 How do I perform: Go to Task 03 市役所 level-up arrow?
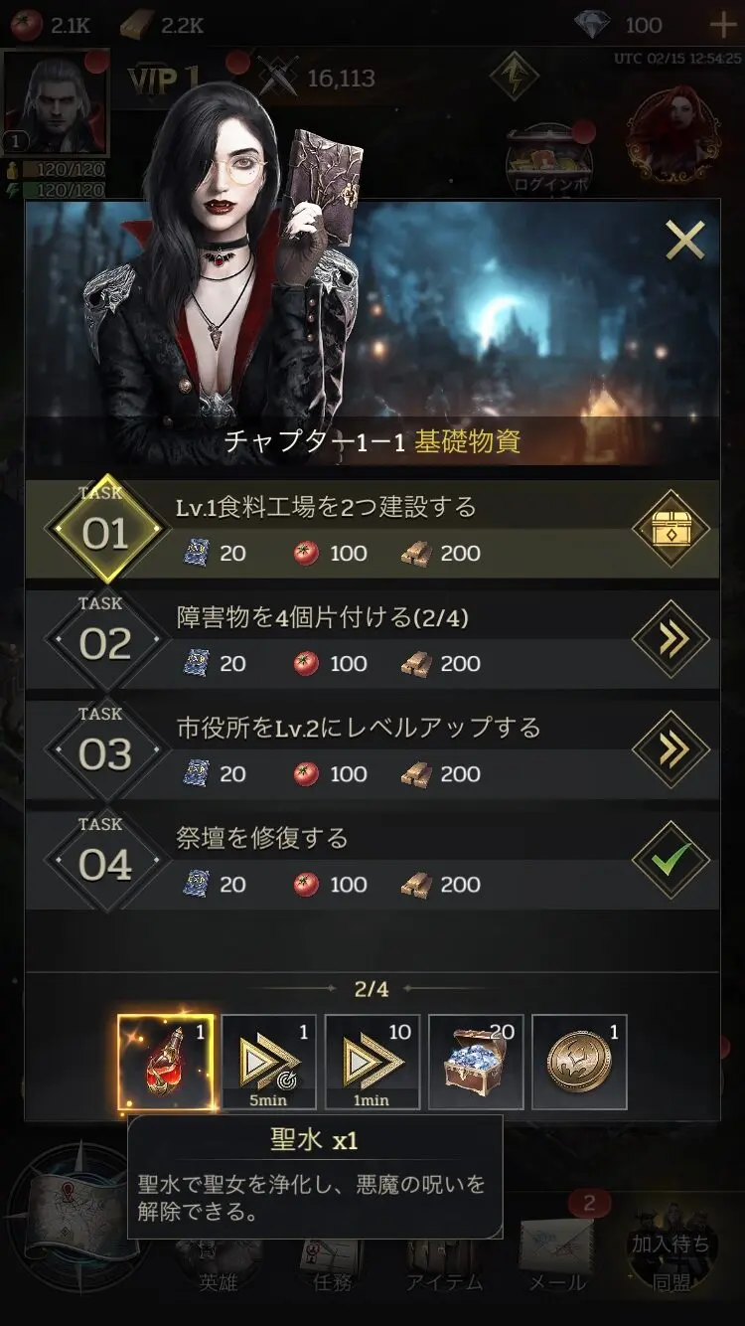(670, 749)
